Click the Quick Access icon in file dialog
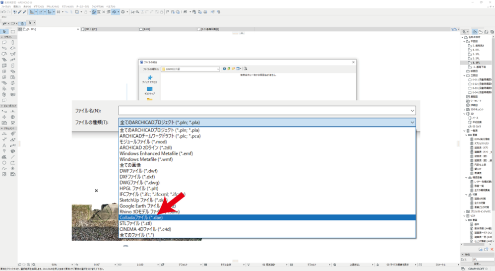This screenshot has width=495, height=271. (150, 79)
